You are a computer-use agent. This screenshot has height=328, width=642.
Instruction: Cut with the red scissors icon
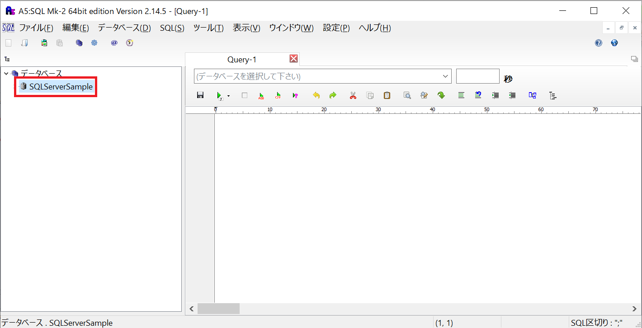pos(353,95)
